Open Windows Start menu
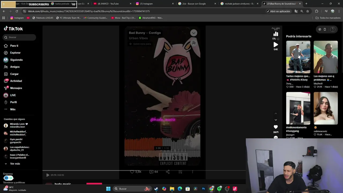The image size is (343, 193). coord(108,189)
